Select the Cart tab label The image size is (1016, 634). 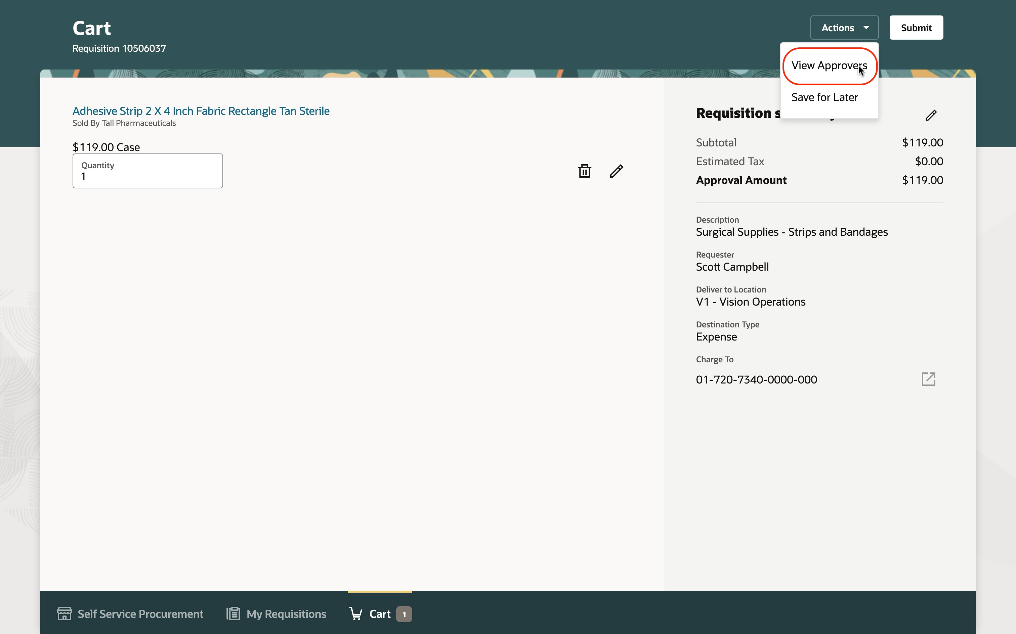click(x=380, y=614)
